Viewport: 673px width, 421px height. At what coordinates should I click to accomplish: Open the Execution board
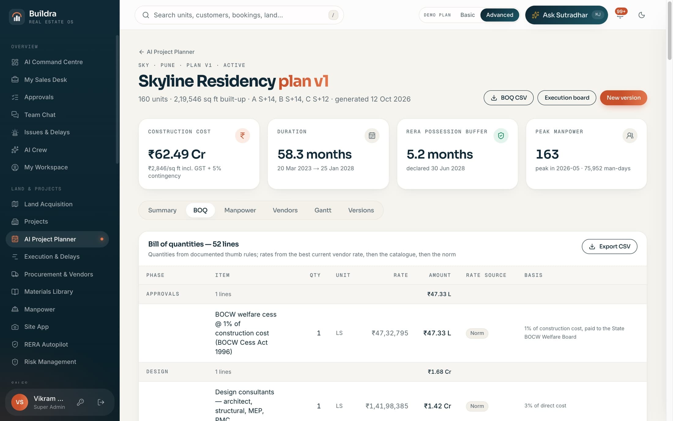pyautogui.click(x=567, y=98)
